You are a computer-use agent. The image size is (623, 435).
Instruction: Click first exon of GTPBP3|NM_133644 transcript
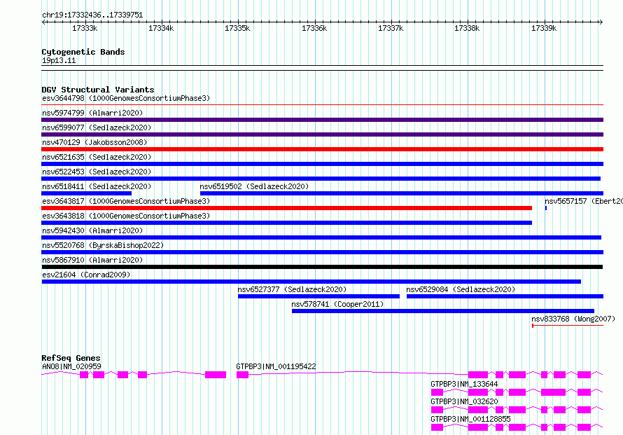(x=437, y=392)
